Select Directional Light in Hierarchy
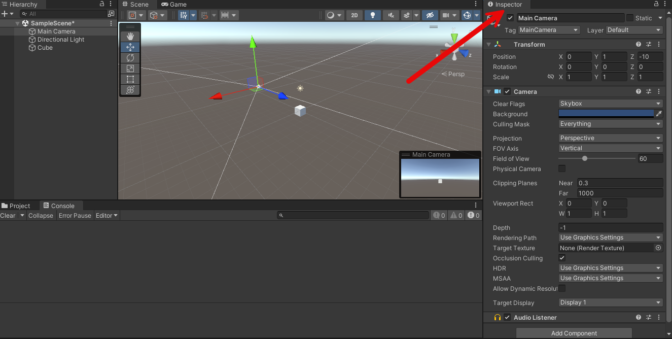 point(61,40)
